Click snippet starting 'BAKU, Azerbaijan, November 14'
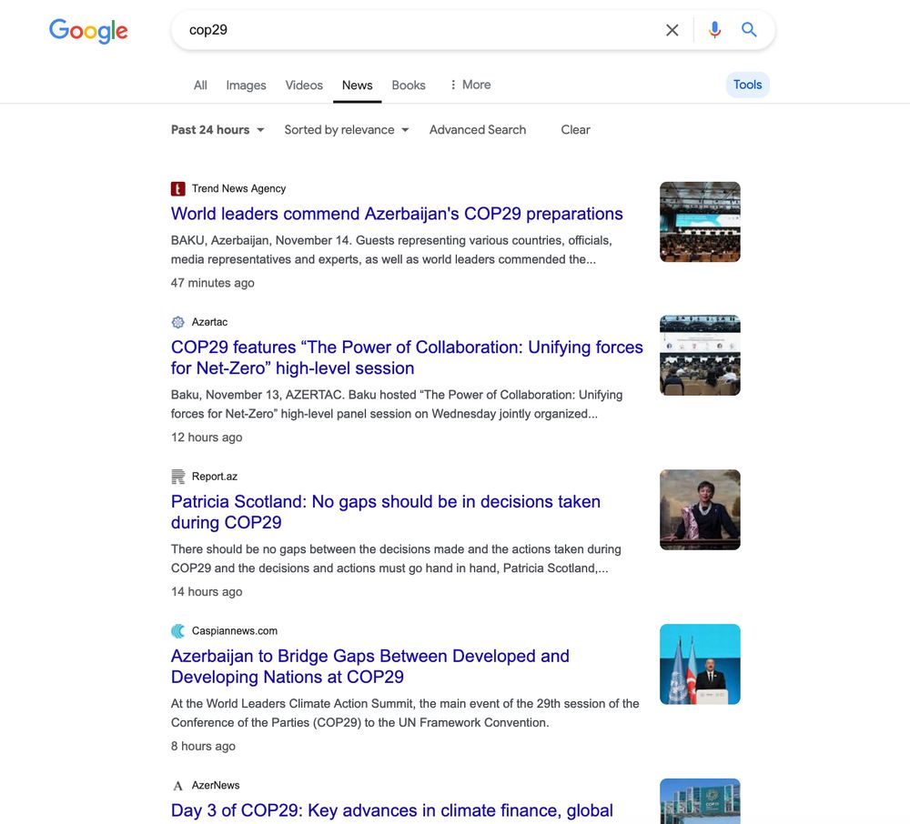This screenshot has height=824, width=910. (391, 250)
